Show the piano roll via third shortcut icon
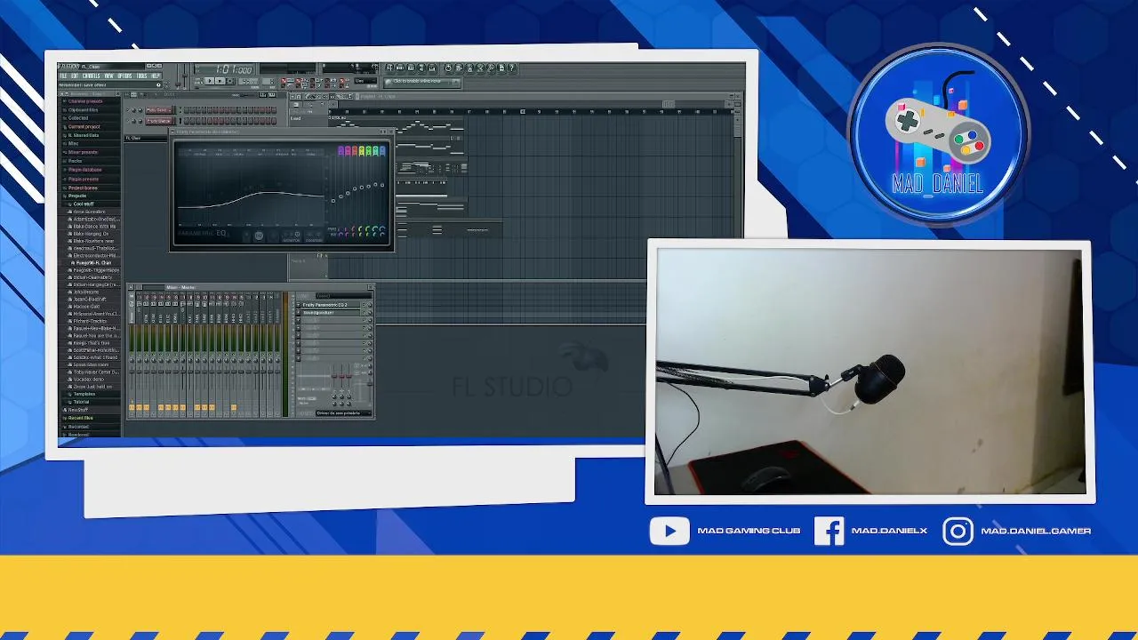This screenshot has width=1138, height=640. coord(411,68)
